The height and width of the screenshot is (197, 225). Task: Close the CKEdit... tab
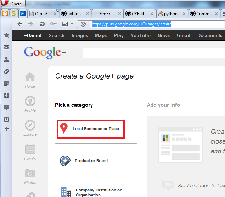click(152, 14)
